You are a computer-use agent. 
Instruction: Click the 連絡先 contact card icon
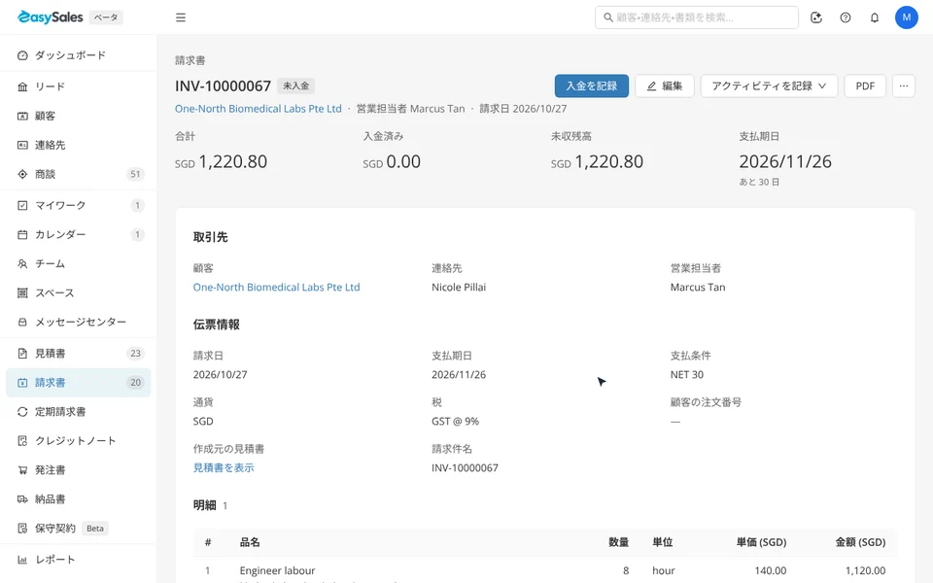coord(22,145)
